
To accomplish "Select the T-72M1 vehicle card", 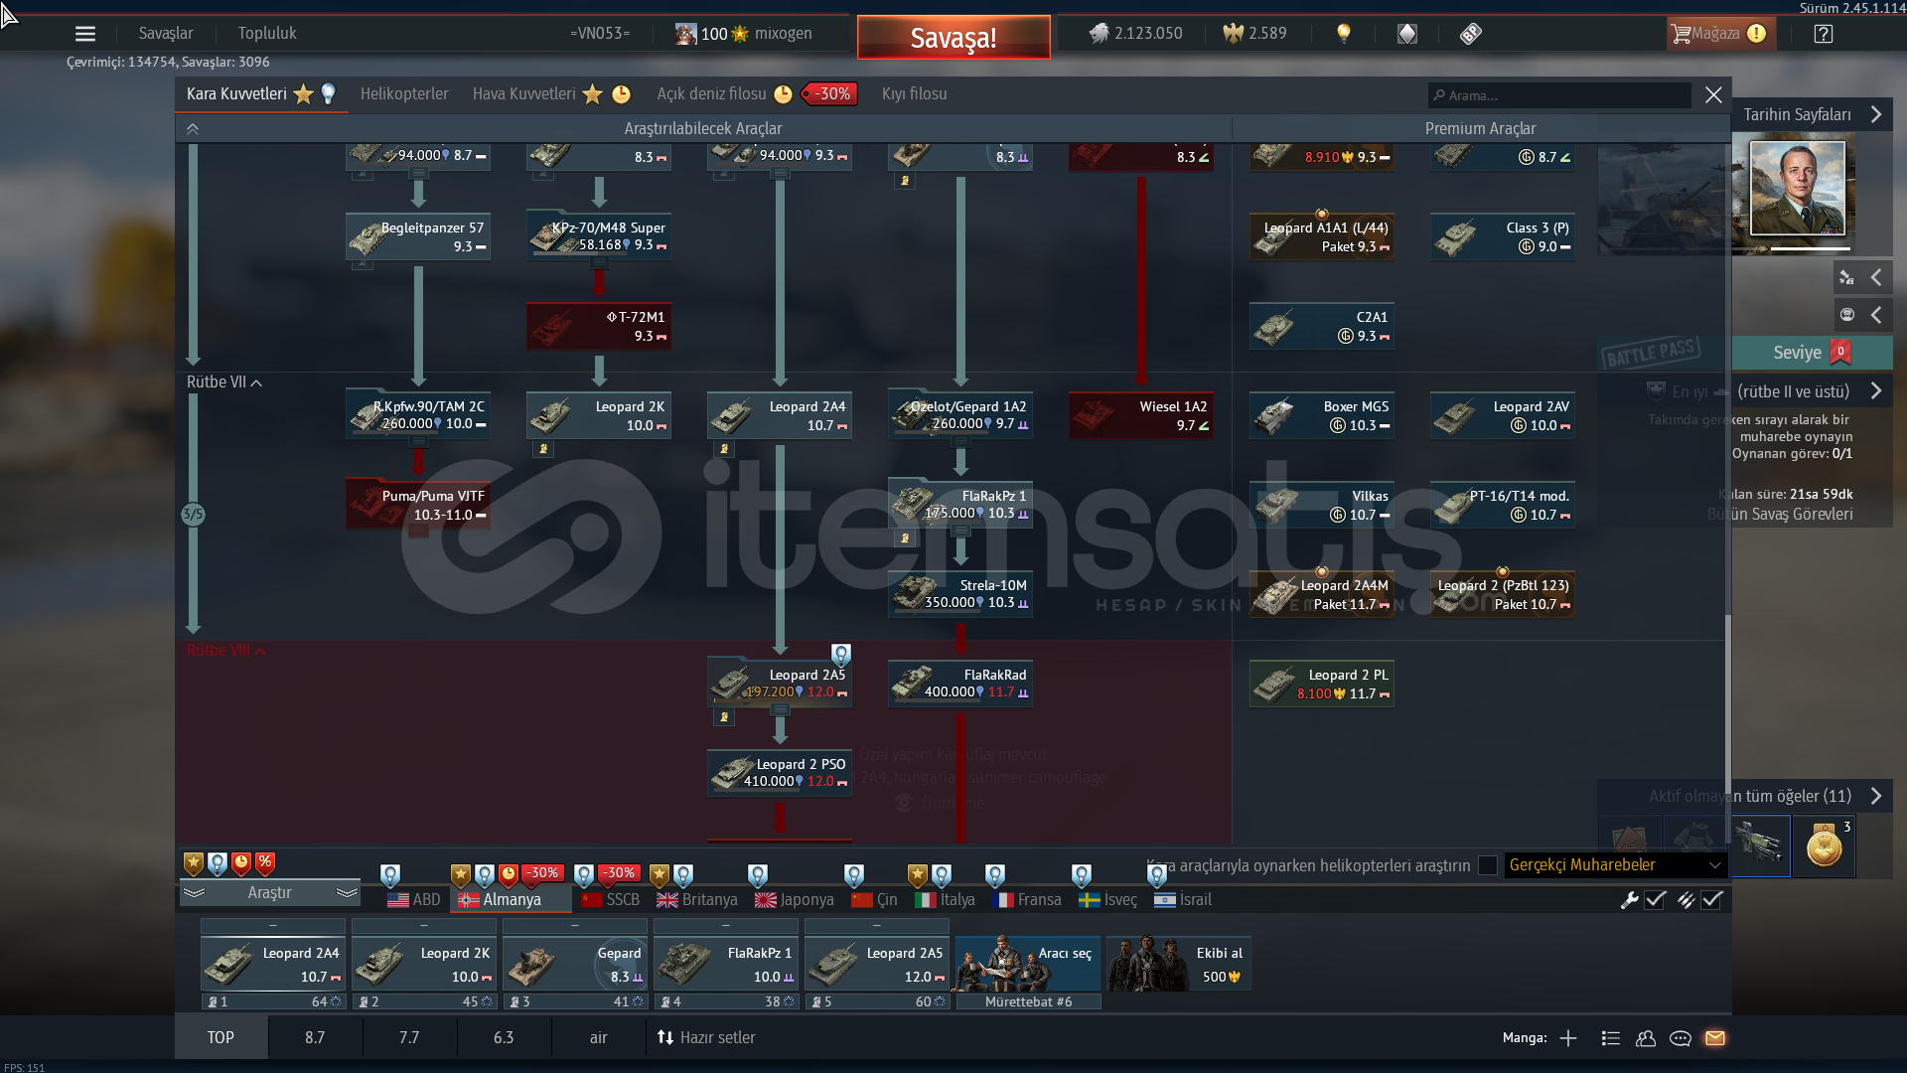I will [599, 326].
